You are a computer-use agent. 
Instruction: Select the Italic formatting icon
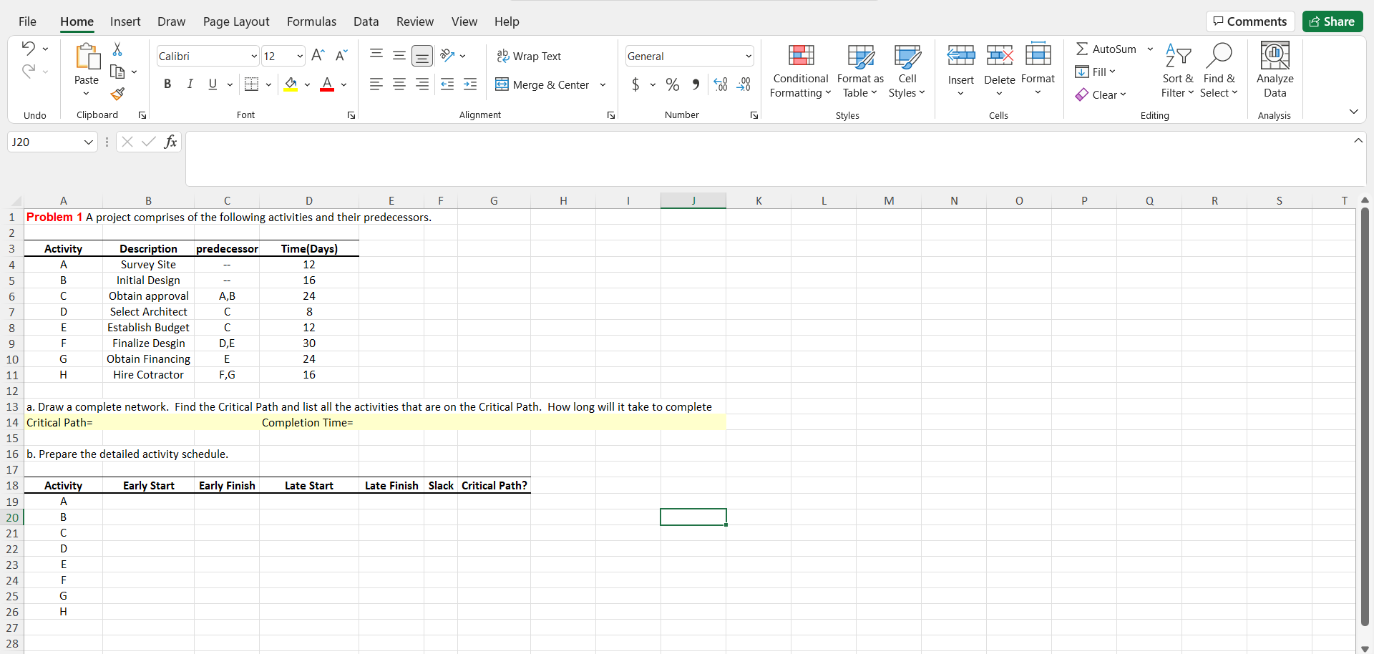(x=190, y=84)
